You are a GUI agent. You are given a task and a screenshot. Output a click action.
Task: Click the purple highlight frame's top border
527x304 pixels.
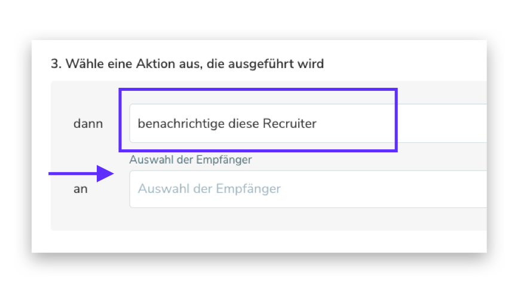[257, 90]
